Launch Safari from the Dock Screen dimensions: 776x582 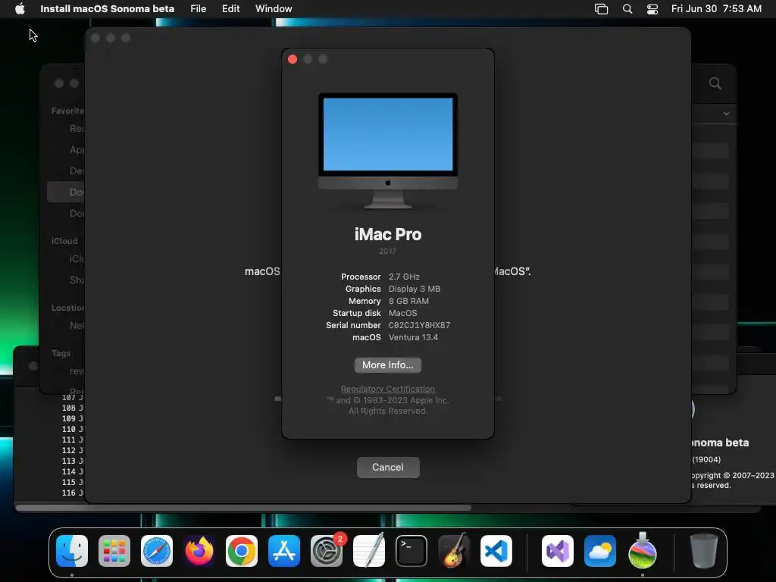pos(157,551)
